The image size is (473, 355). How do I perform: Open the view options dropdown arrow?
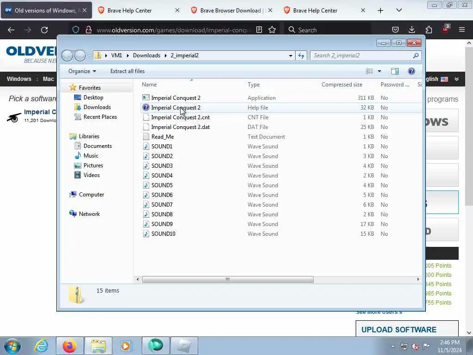(380, 71)
